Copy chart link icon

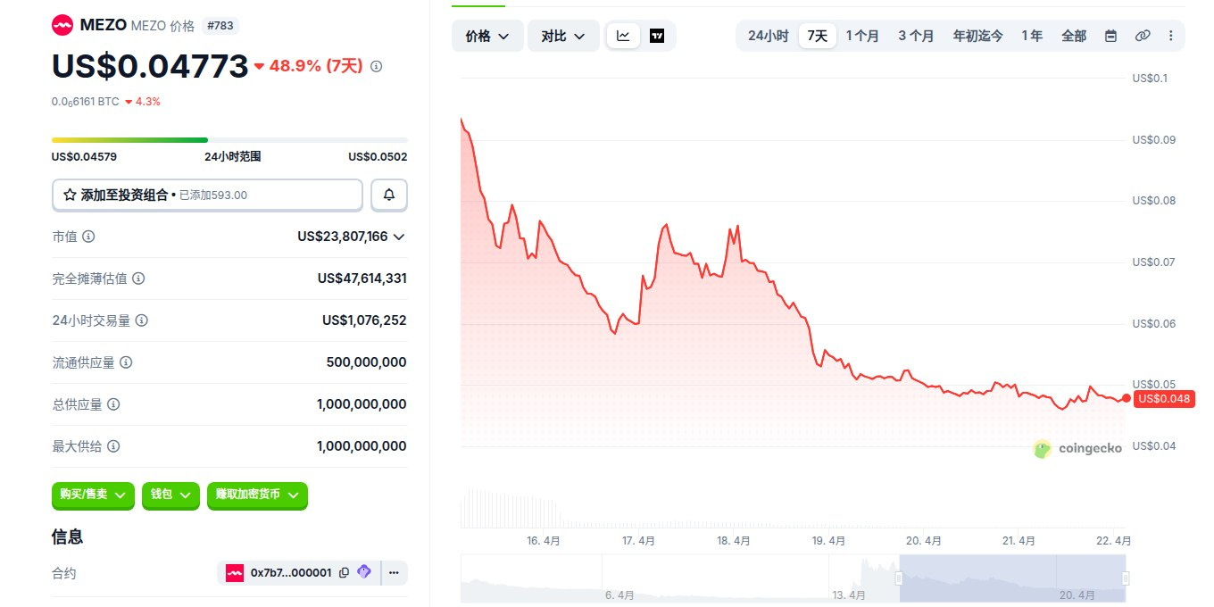(x=1142, y=36)
